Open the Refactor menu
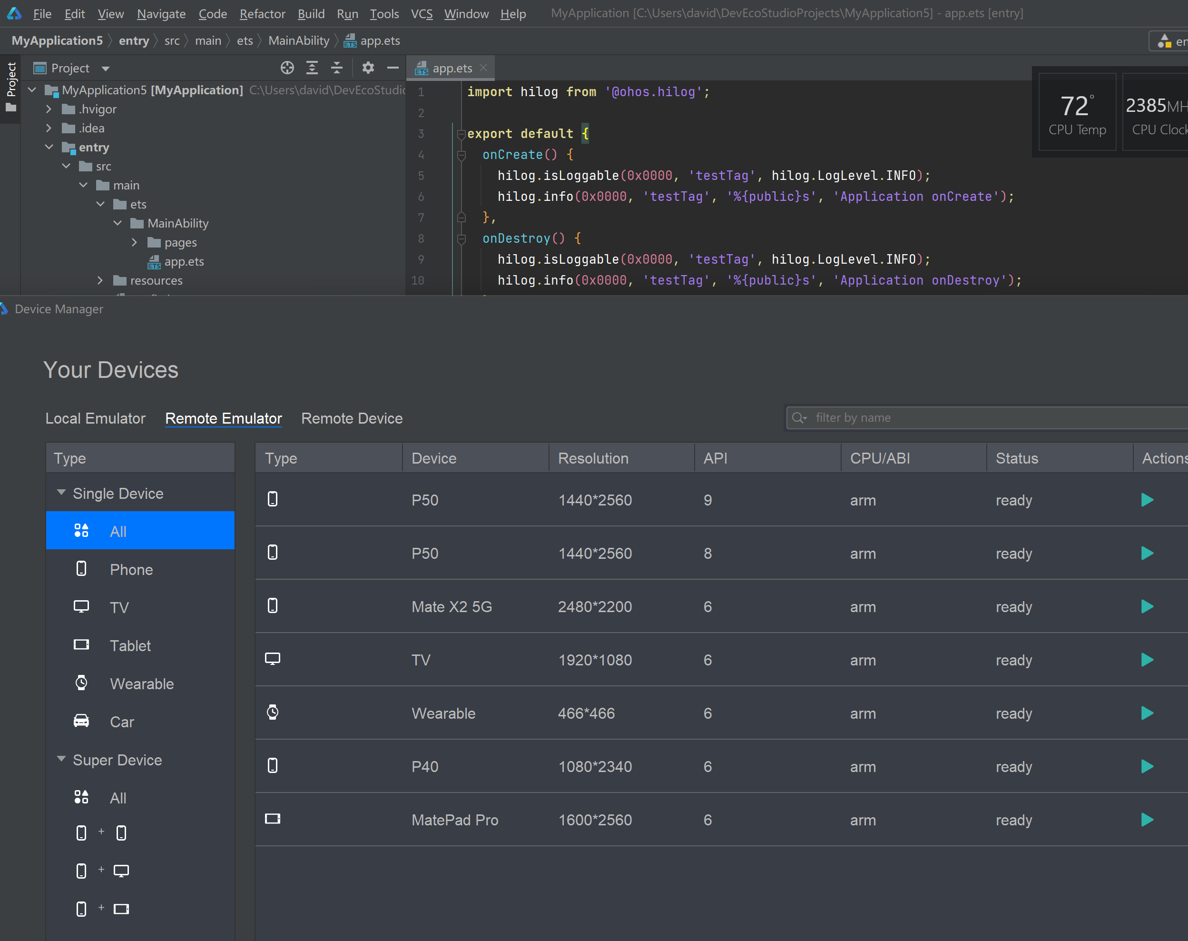This screenshot has height=941, width=1188. point(262,14)
